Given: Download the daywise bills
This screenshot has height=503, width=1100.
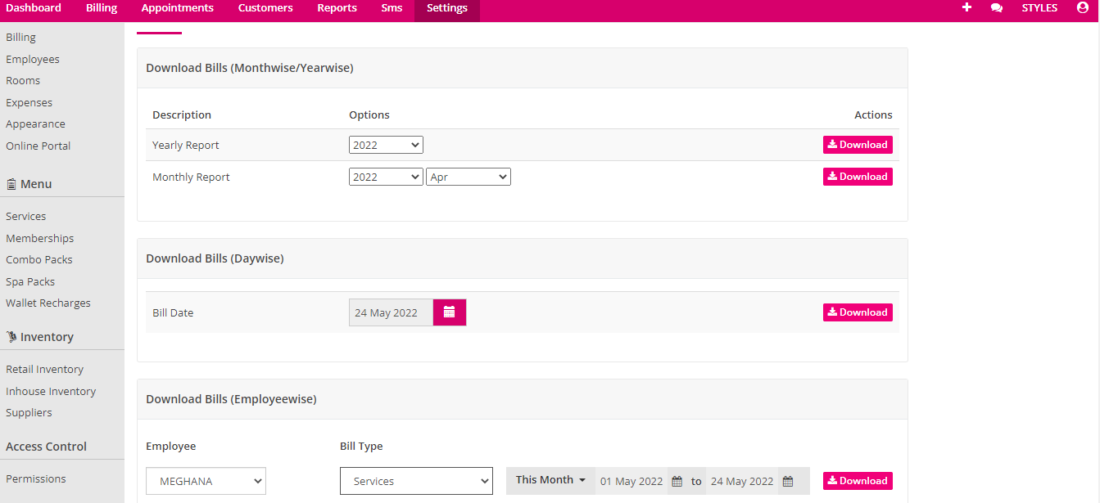Looking at the screenshot, I should (x=858, y=312).
